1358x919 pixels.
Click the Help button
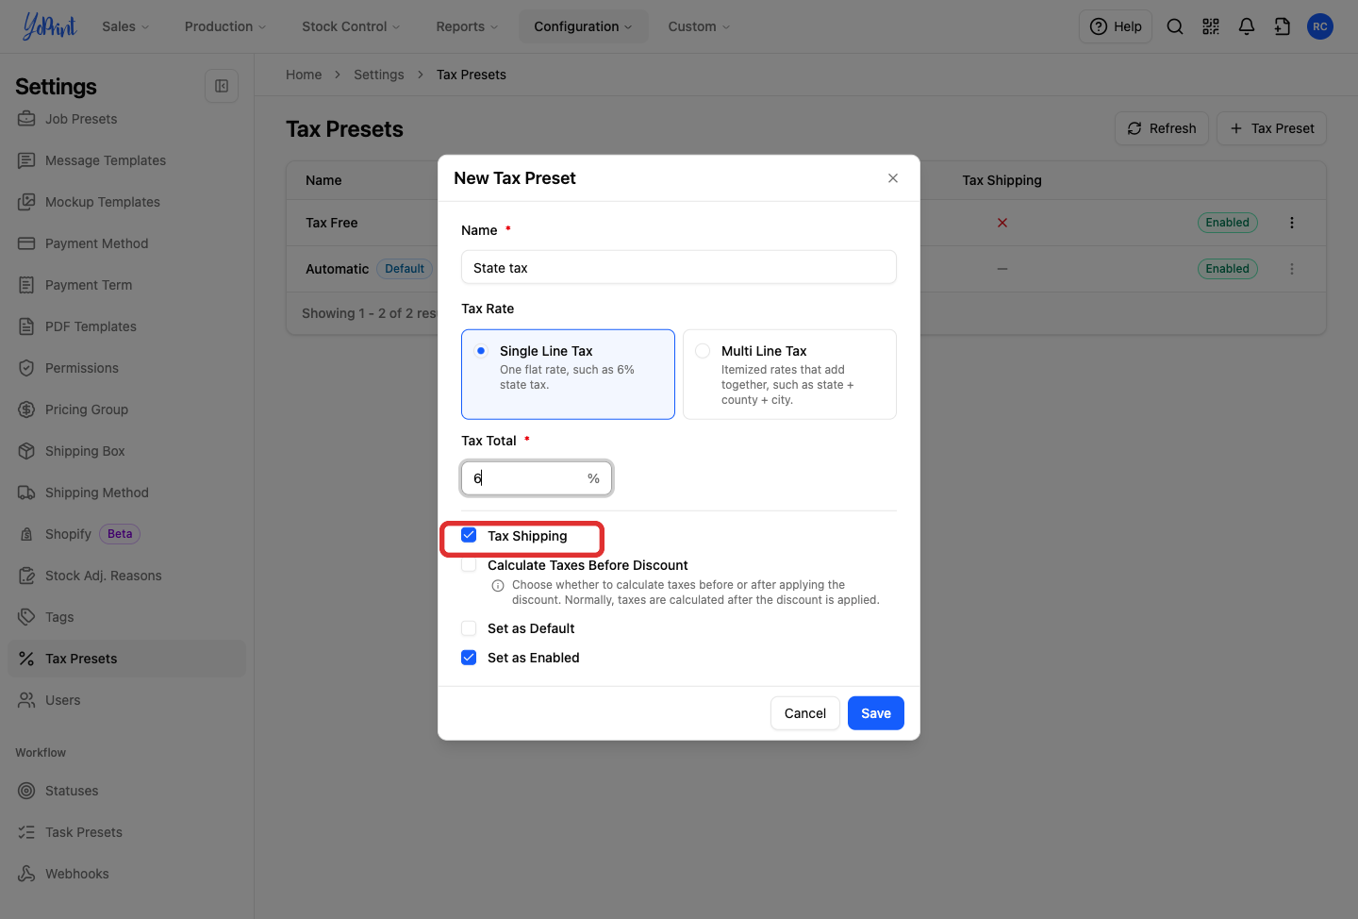point(1116,26)
